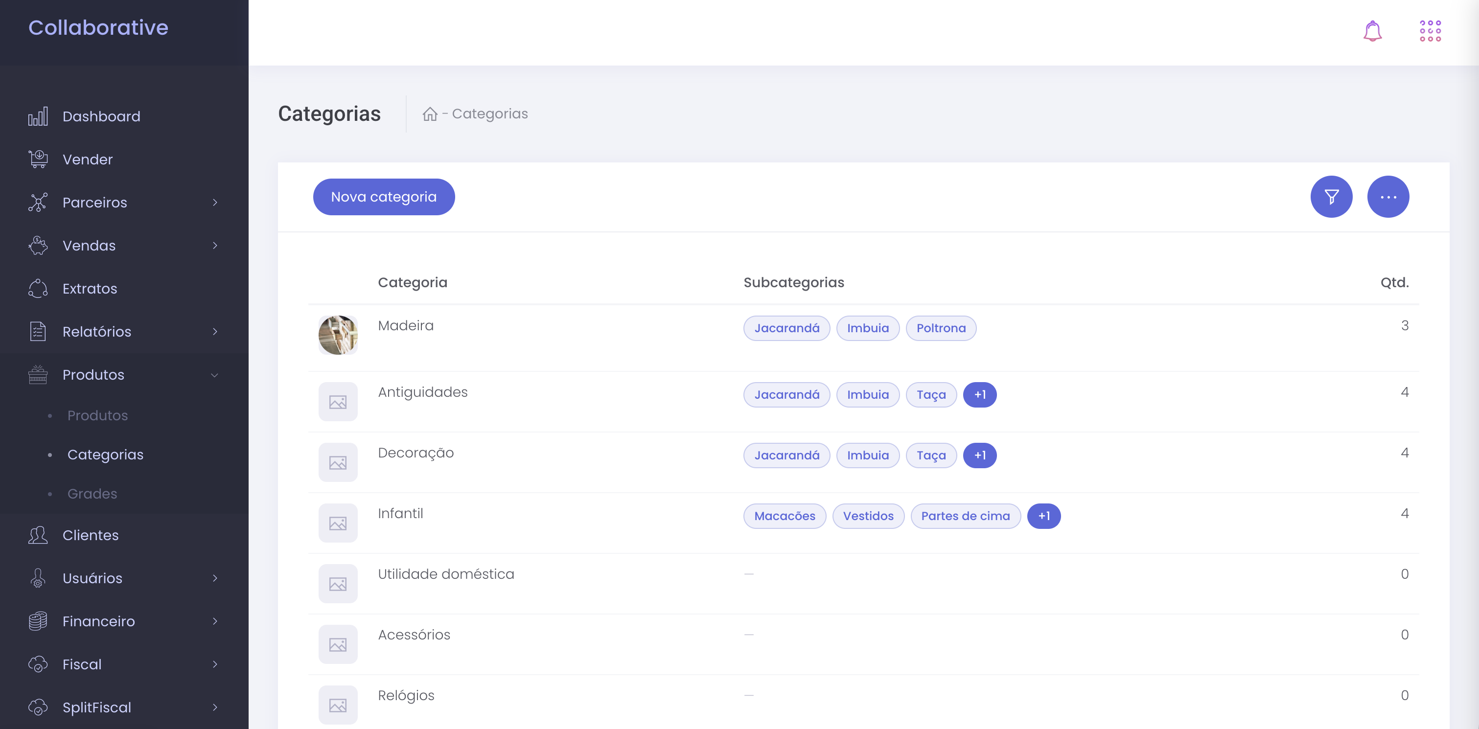Click the Madeira category name
The image size is (1479, 729).
click(x=406, y=325)
